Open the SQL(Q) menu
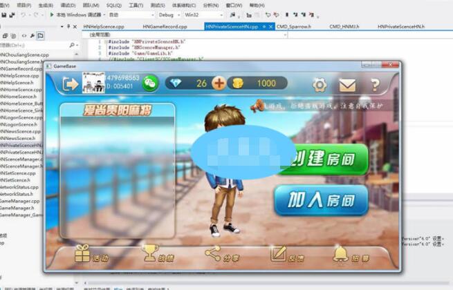Image resolution: width=453 pixels, height=290 pixels. pos(114,6)
